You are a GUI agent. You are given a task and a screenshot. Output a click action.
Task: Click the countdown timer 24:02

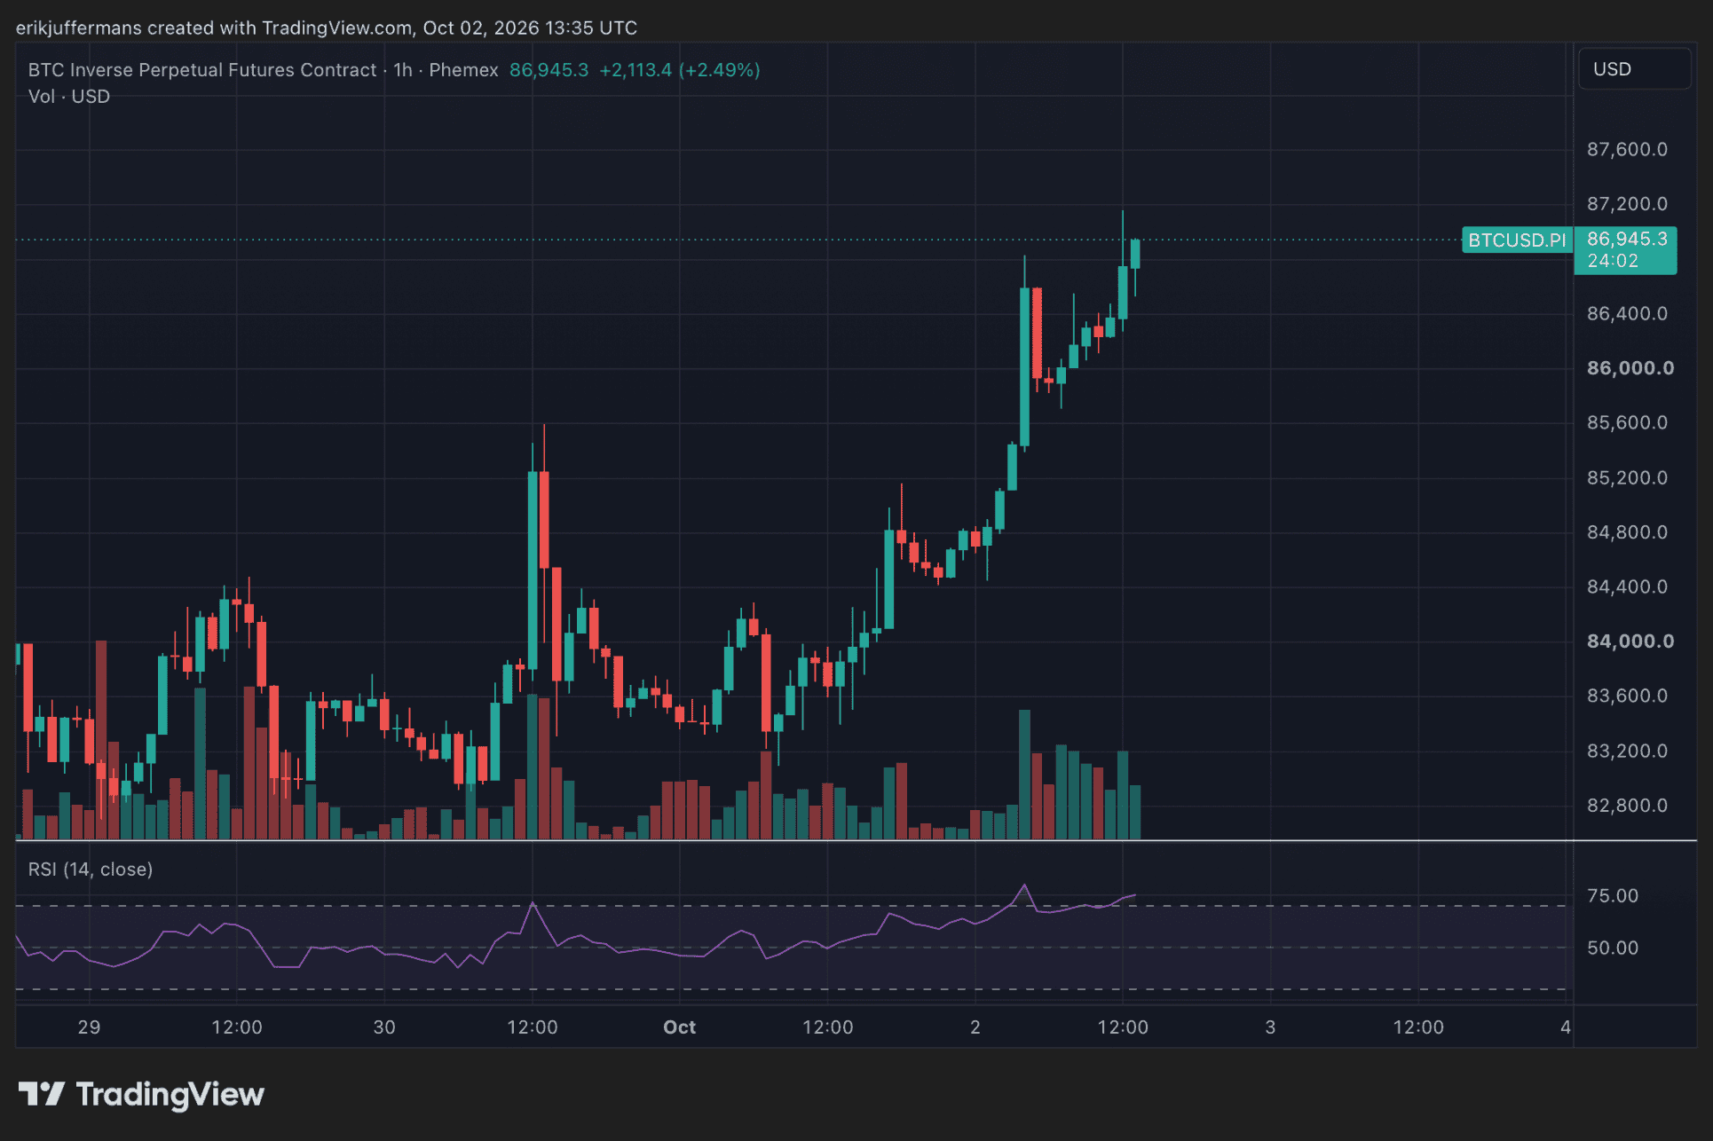pos(1613,261)
